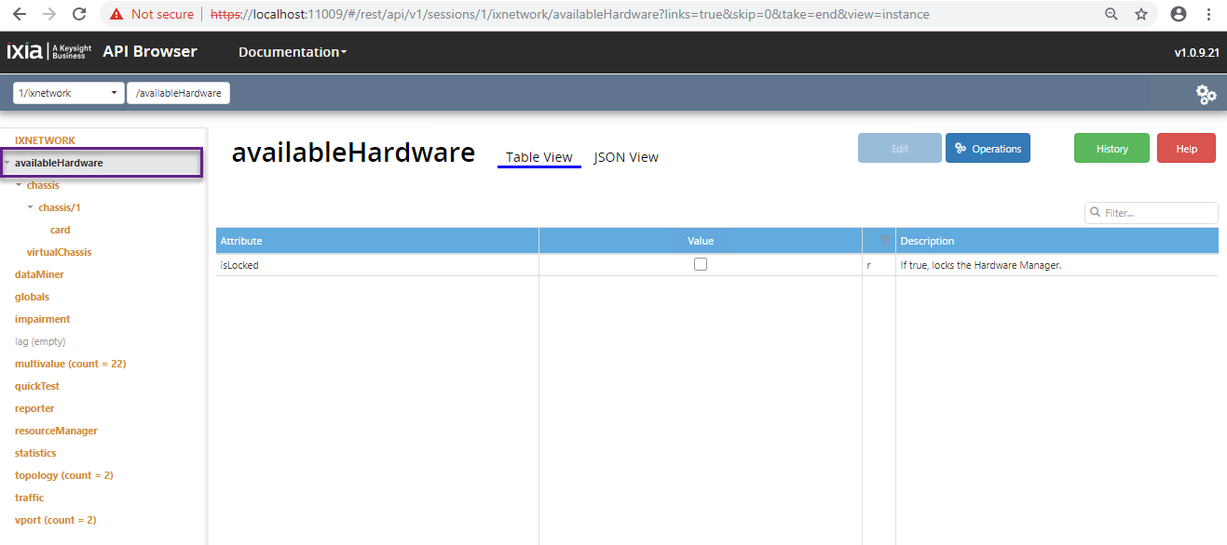Open the History button
This screenshot has width=1227, height=545.
[x=1111, y=149]
